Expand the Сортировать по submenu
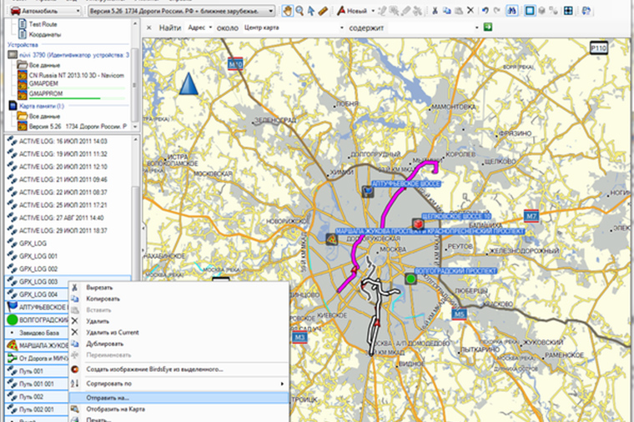The width and height of the screenshot is (634, 422). click(179, 383)
